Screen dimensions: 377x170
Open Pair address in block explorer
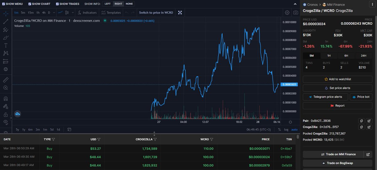click(x=369, y=121)
